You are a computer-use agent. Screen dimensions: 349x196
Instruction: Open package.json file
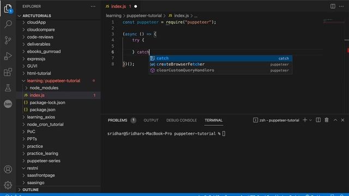click(43, 109)
